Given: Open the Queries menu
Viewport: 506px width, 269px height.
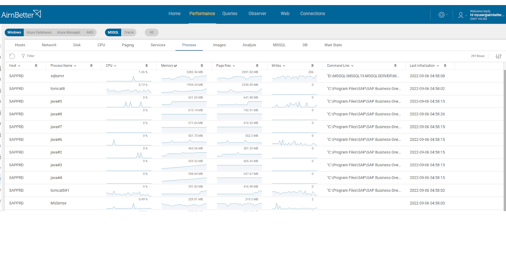Looking at the screenshot, I should (230, 14).
